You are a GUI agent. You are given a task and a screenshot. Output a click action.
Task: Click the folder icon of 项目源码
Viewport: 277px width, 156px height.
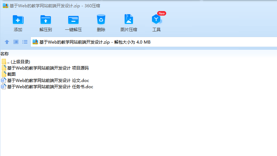(x=4, y=68)
